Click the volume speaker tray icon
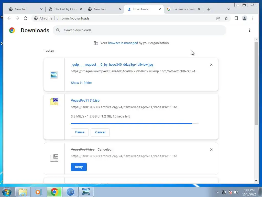This screenshot has width=262, height=197. click(236, 192)
